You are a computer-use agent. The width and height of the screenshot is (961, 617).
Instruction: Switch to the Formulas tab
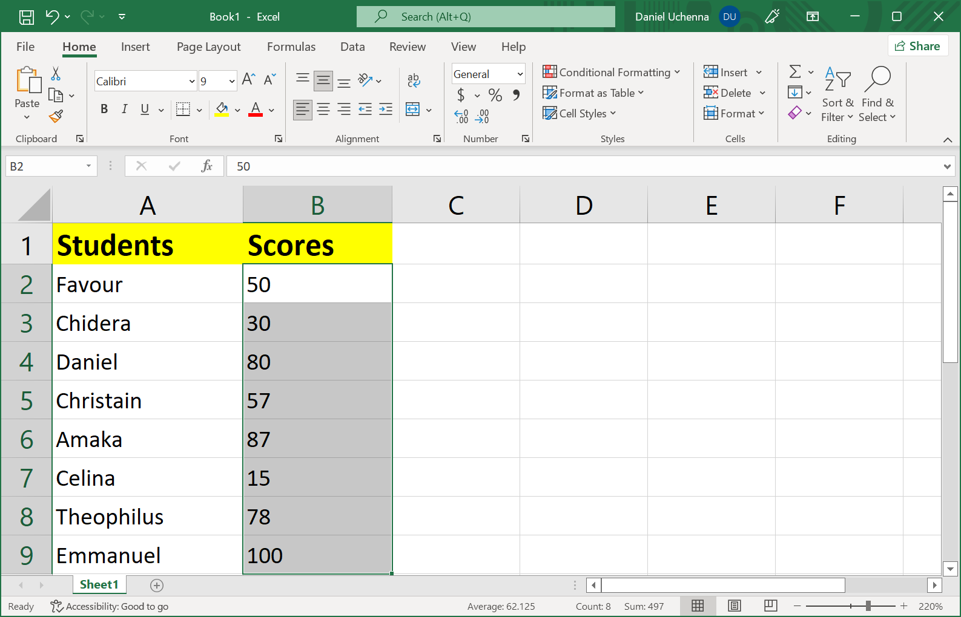[x=291, y=47]
